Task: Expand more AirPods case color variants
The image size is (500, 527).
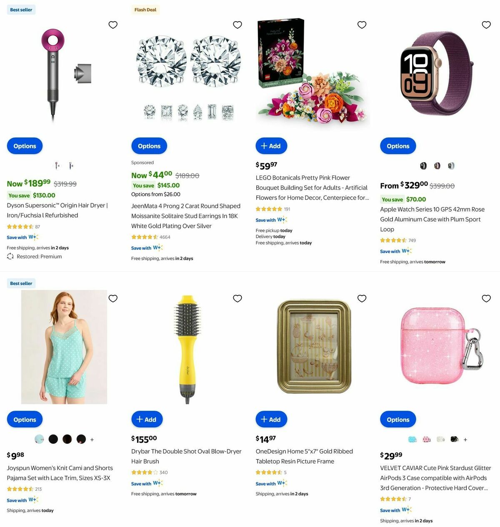Action: [465, 440]
